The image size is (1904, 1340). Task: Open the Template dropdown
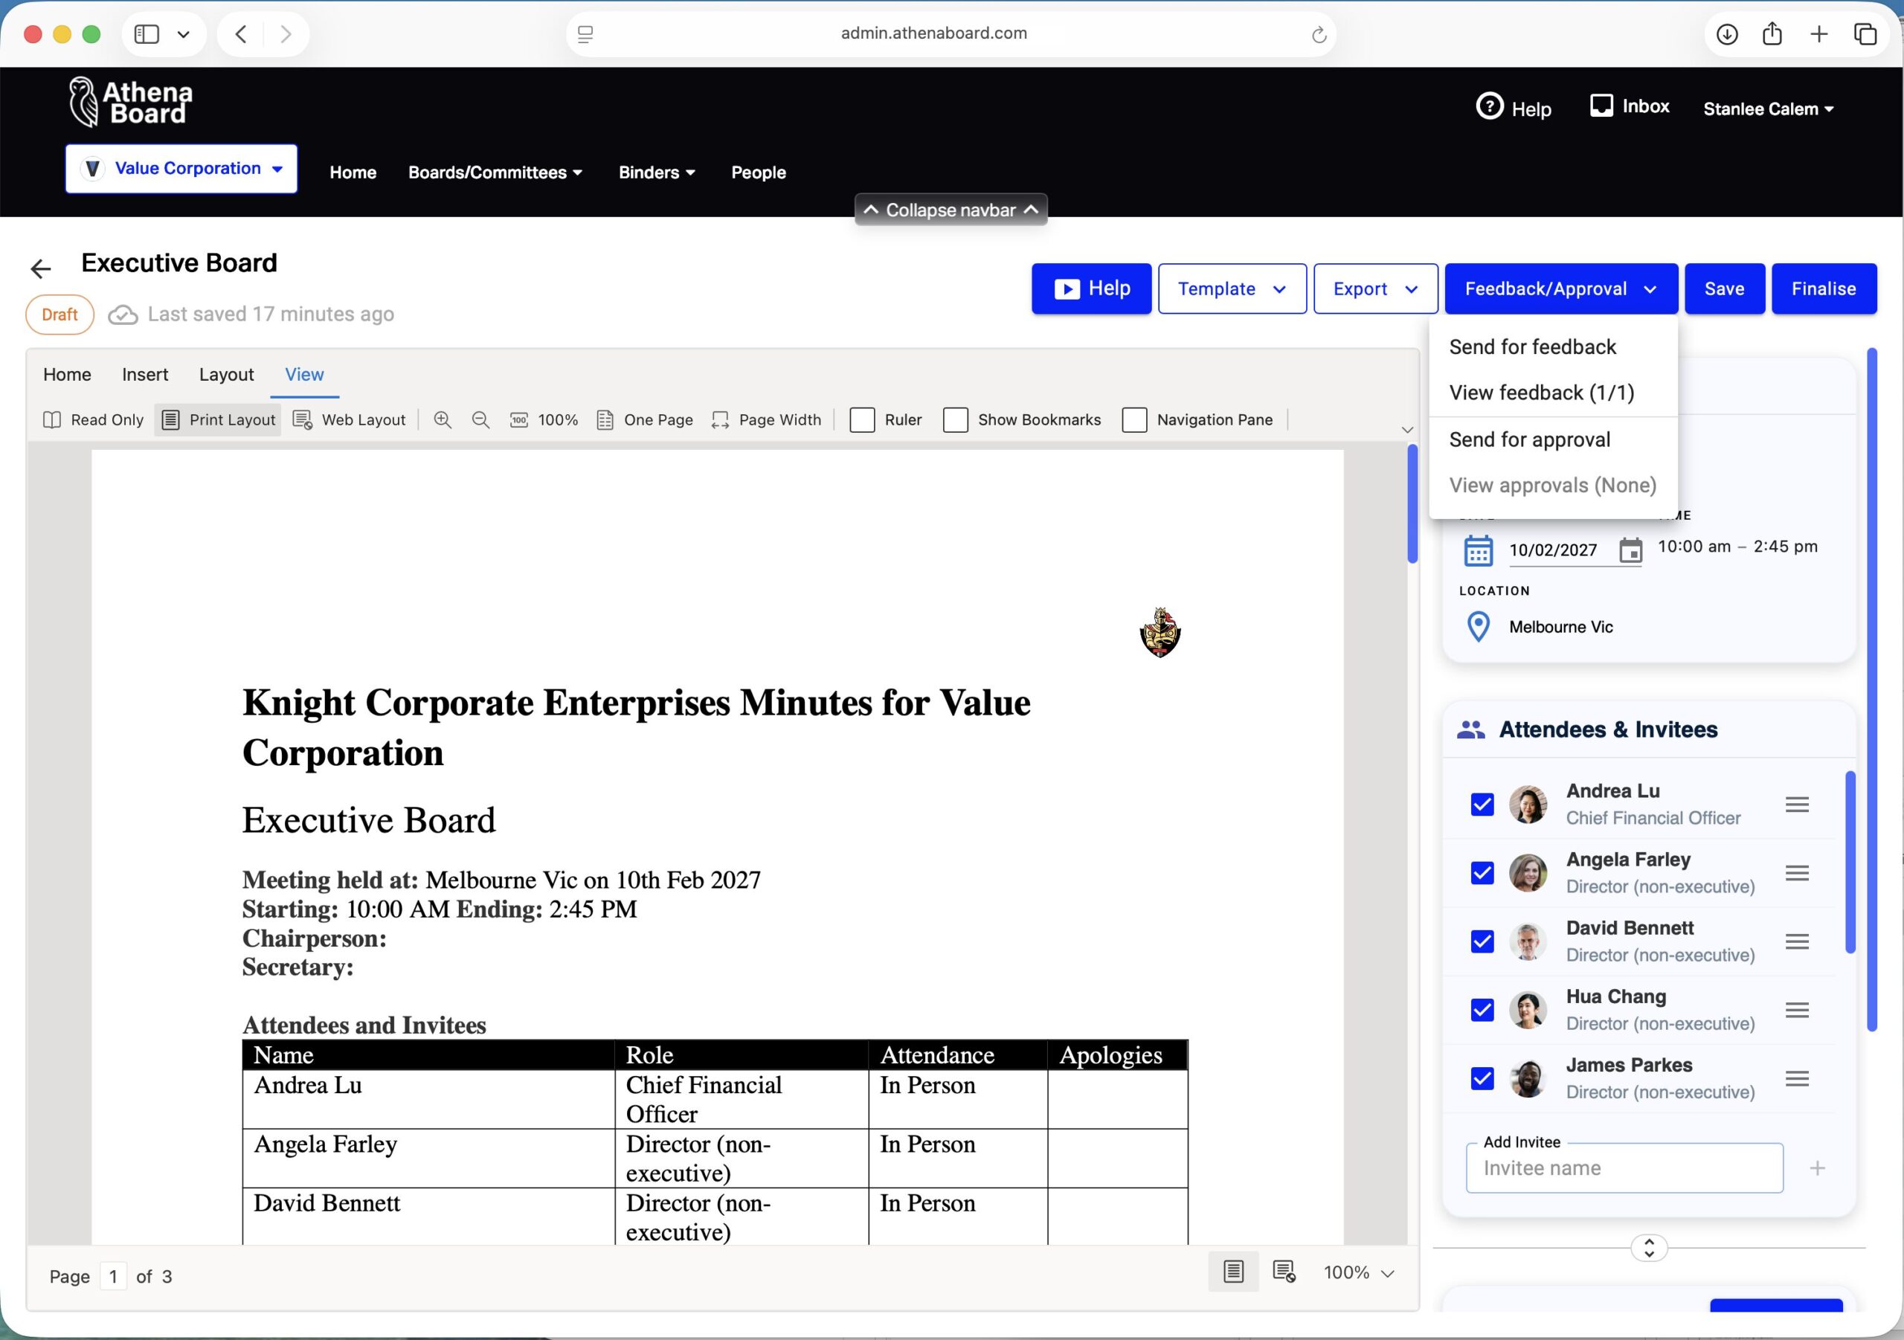coord(1232,289)
